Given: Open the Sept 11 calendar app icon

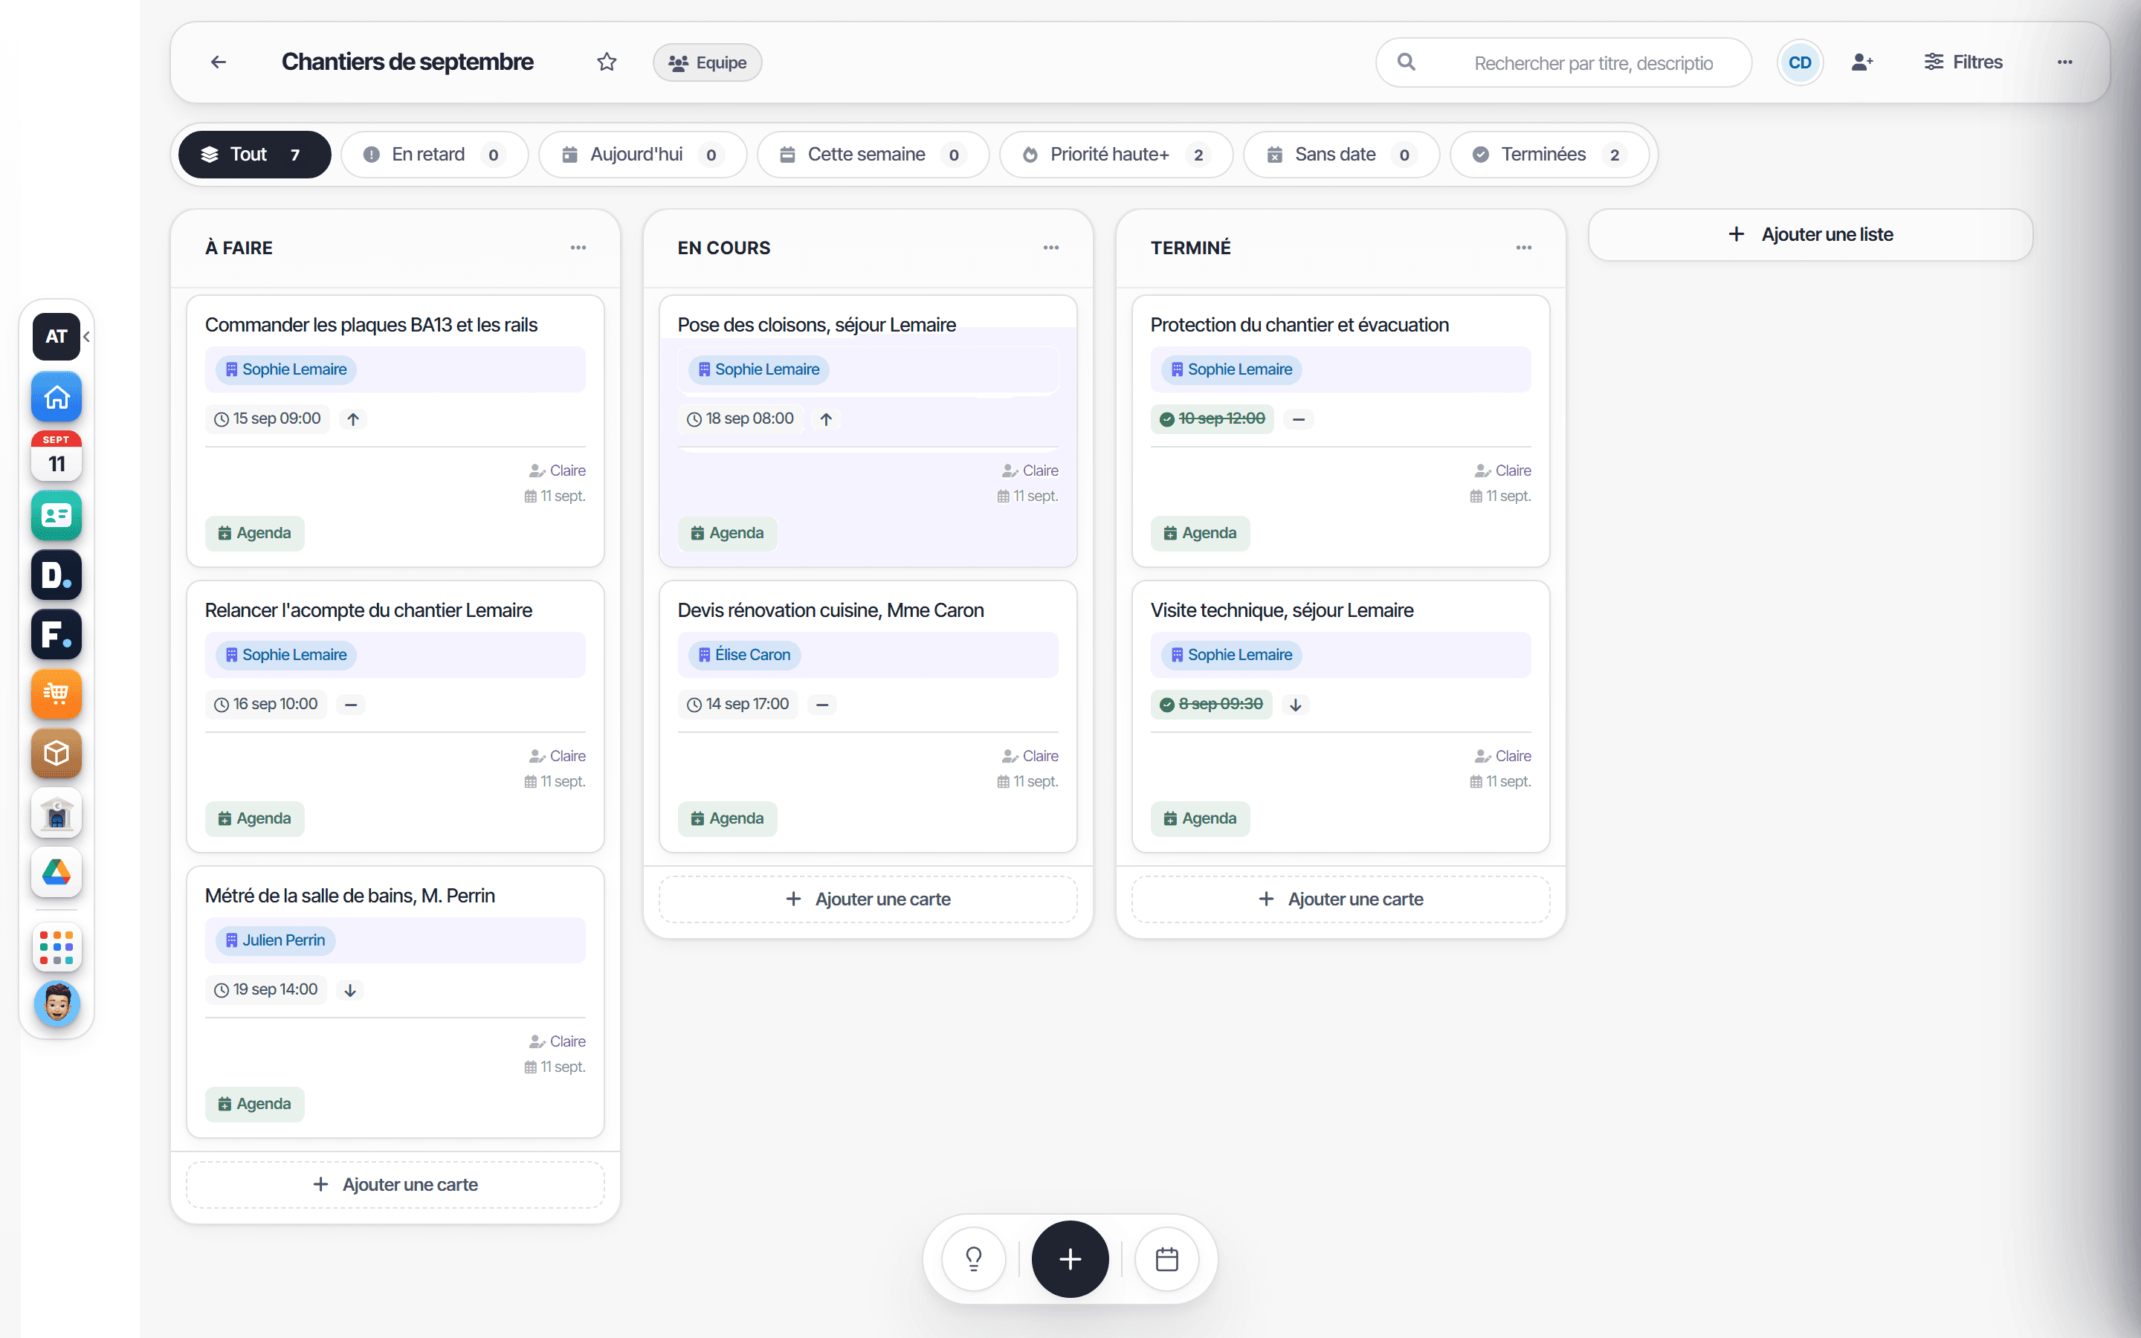Looking at the screenshot, I should point(56,456).
